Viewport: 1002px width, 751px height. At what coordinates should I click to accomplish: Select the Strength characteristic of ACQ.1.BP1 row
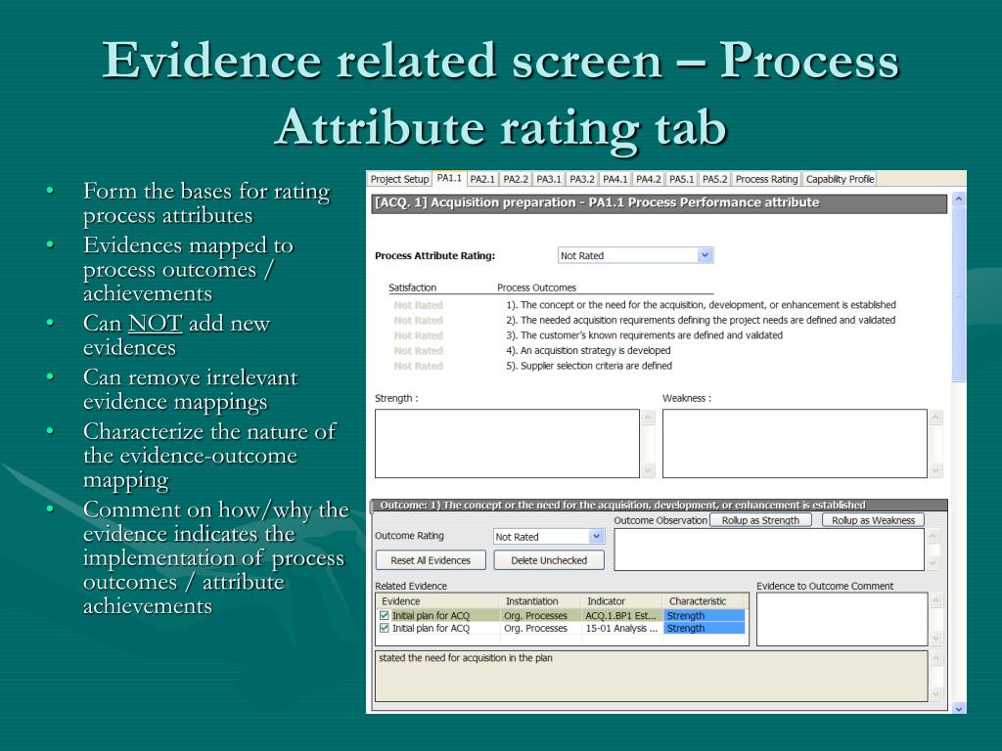705,616
